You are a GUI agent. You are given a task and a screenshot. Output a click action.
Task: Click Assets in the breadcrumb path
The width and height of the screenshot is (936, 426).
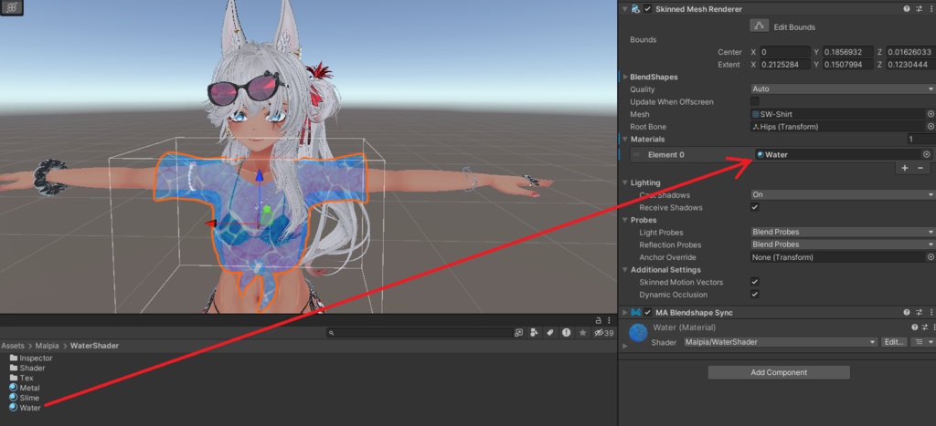click(x=13, y=346)
